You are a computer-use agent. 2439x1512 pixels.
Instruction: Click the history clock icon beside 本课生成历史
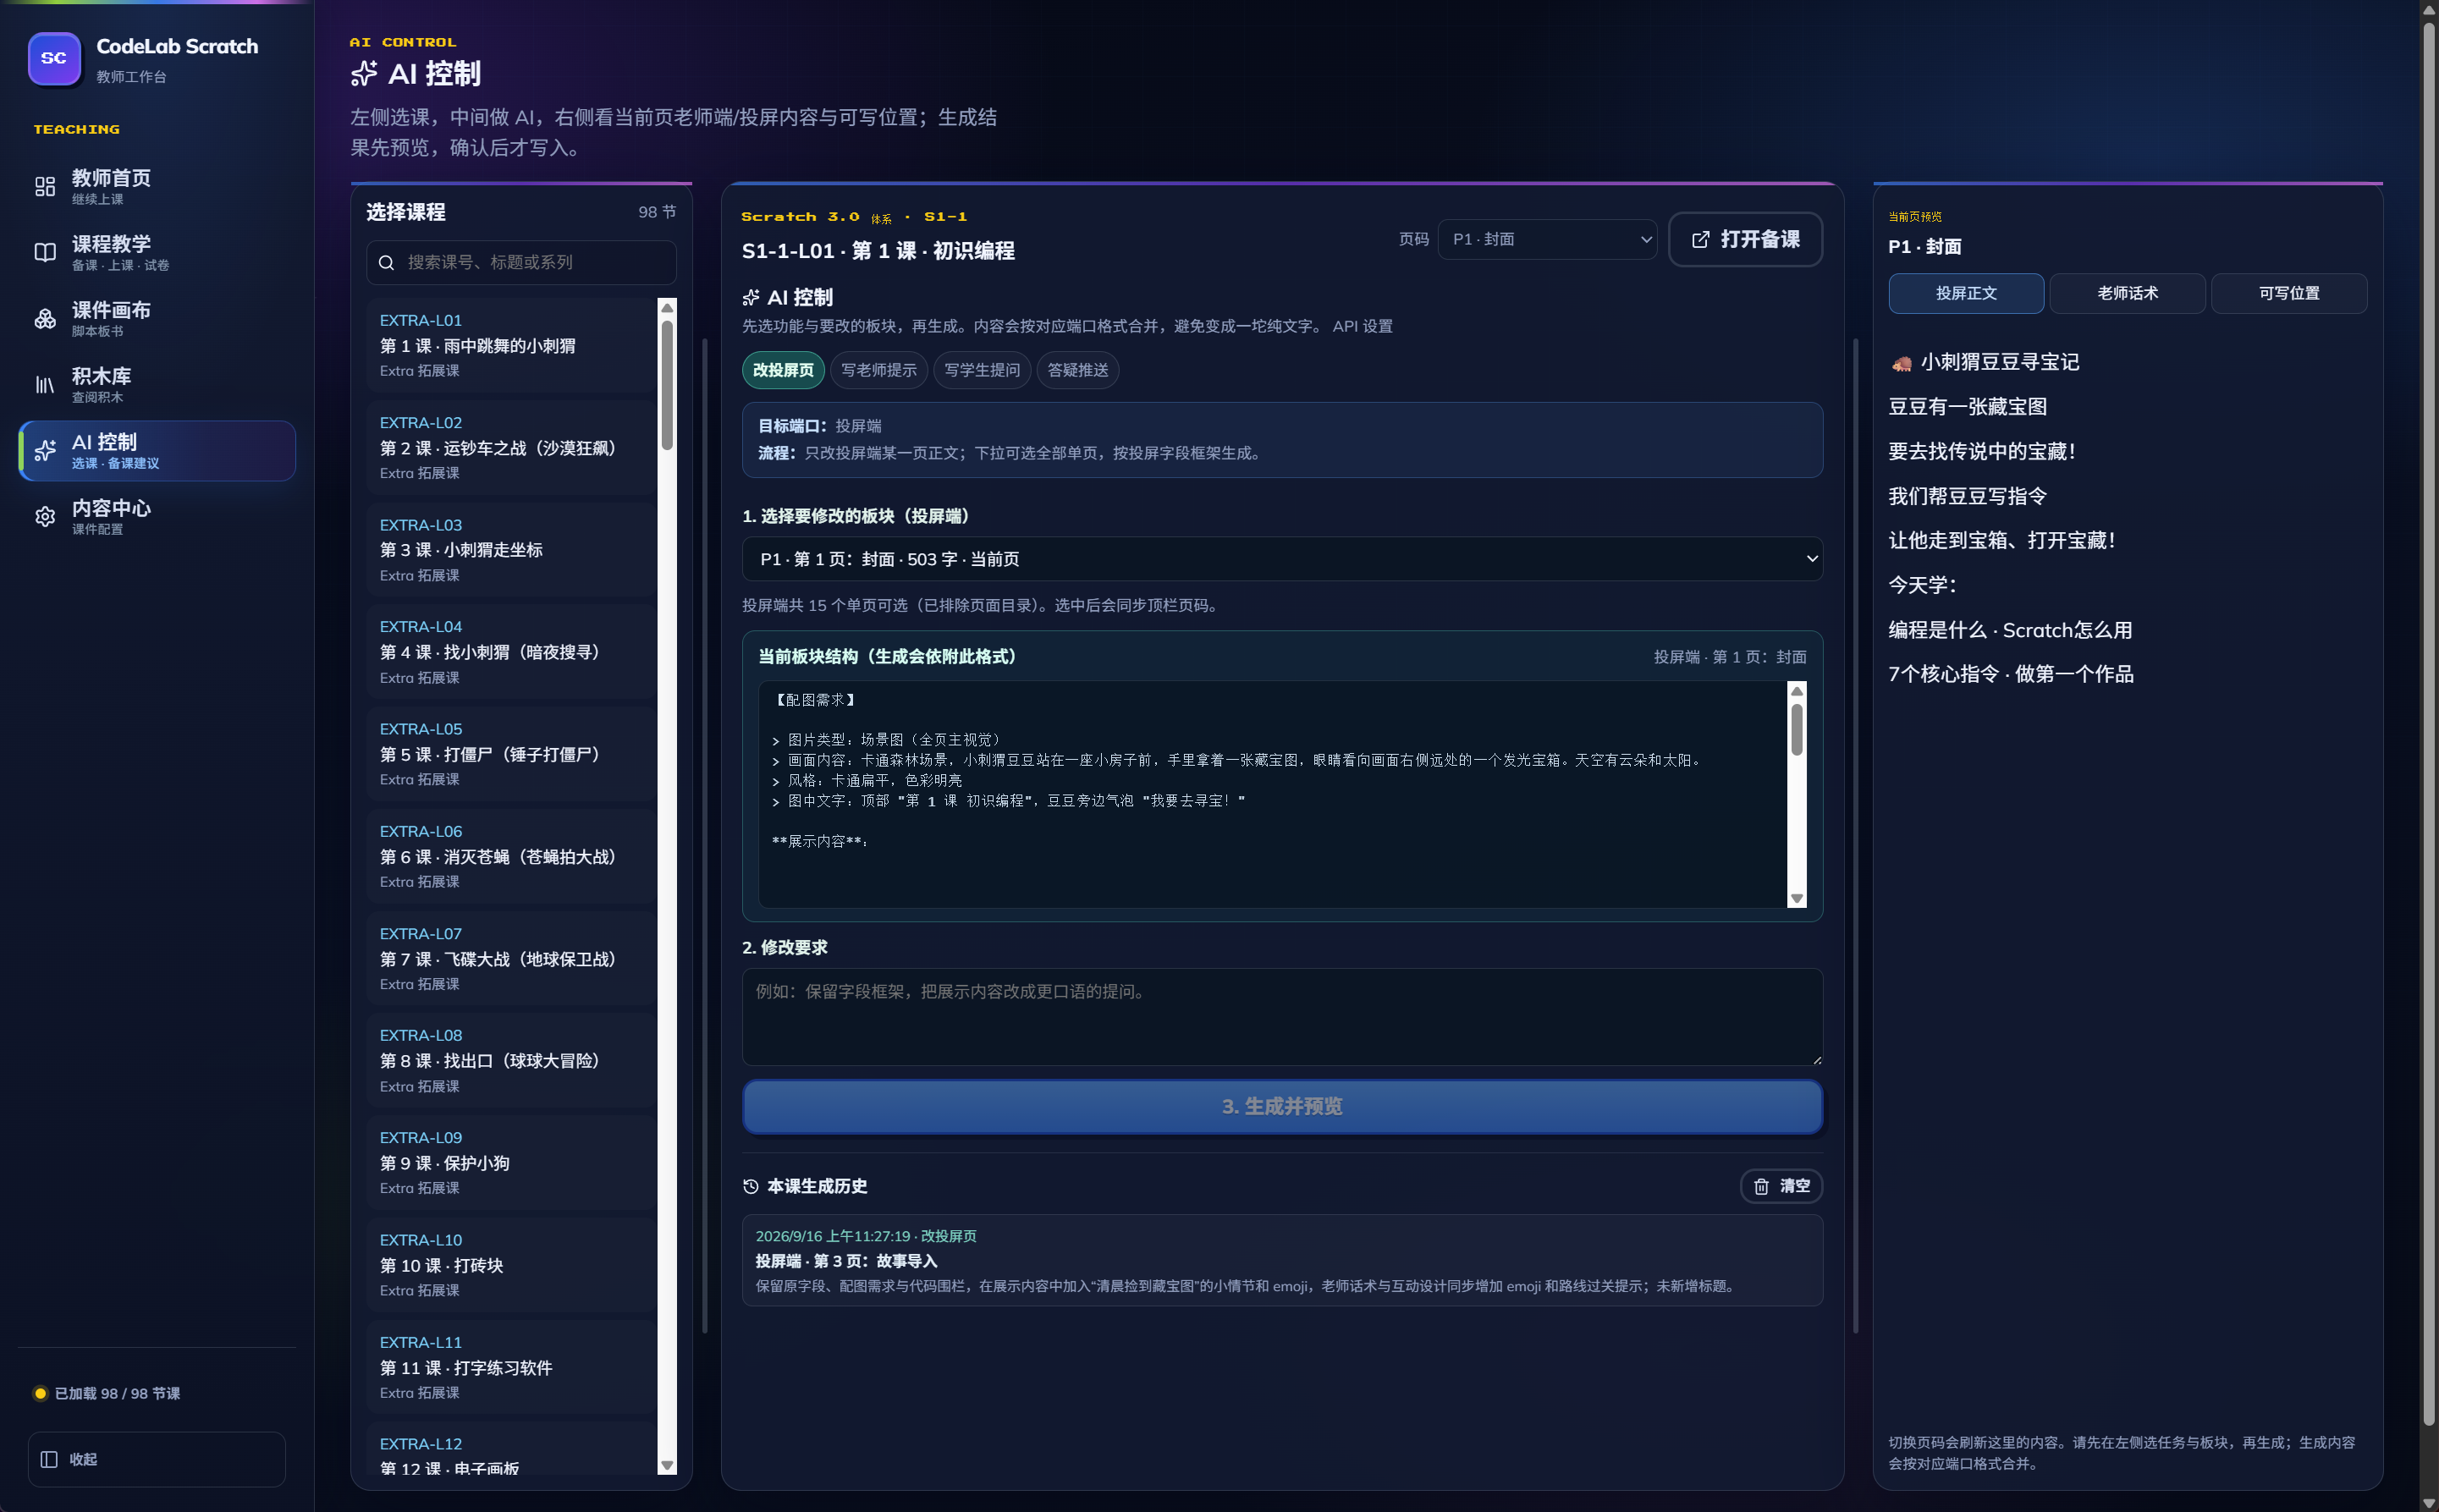click(x=751, y=1186)
